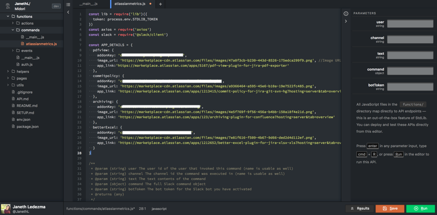Screen dimensions: 437x215
Task: Click the file icon next to auth.js
Action: click(18, 65)
